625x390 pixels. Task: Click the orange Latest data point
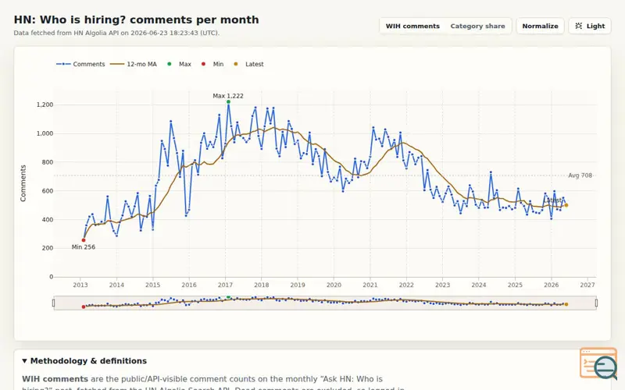[566, 205]
